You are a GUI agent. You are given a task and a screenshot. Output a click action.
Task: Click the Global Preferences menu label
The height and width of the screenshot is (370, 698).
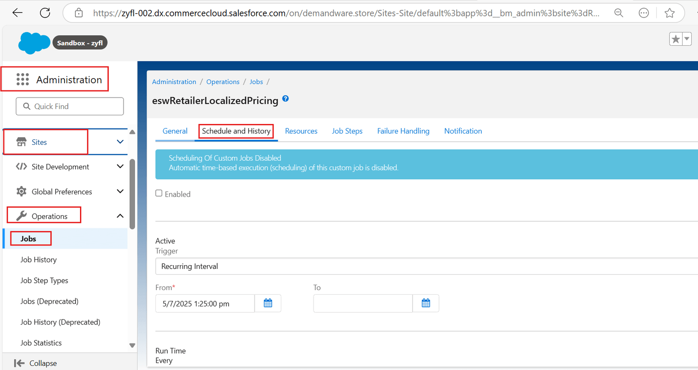coord(62,192)
